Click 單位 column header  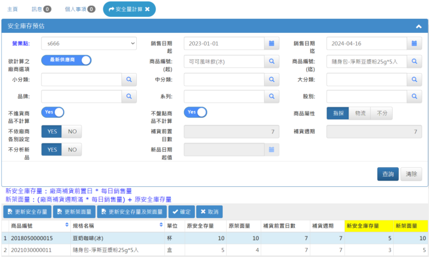click(x=174, y=226)
